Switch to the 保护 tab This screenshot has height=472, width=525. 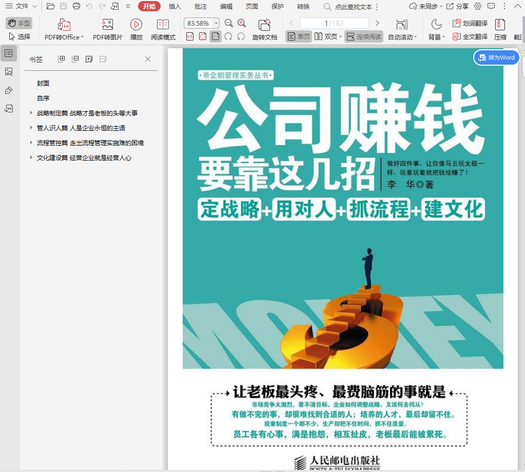[278, 6]
